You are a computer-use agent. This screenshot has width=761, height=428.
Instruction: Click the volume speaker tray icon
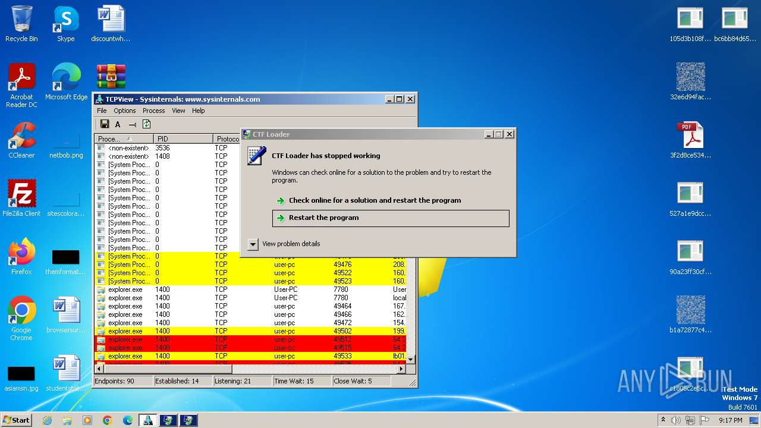(x=676, y=420)
